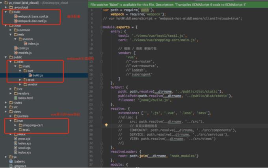
Task: Collapse the static folder arrow
Action: click(15, 66)
